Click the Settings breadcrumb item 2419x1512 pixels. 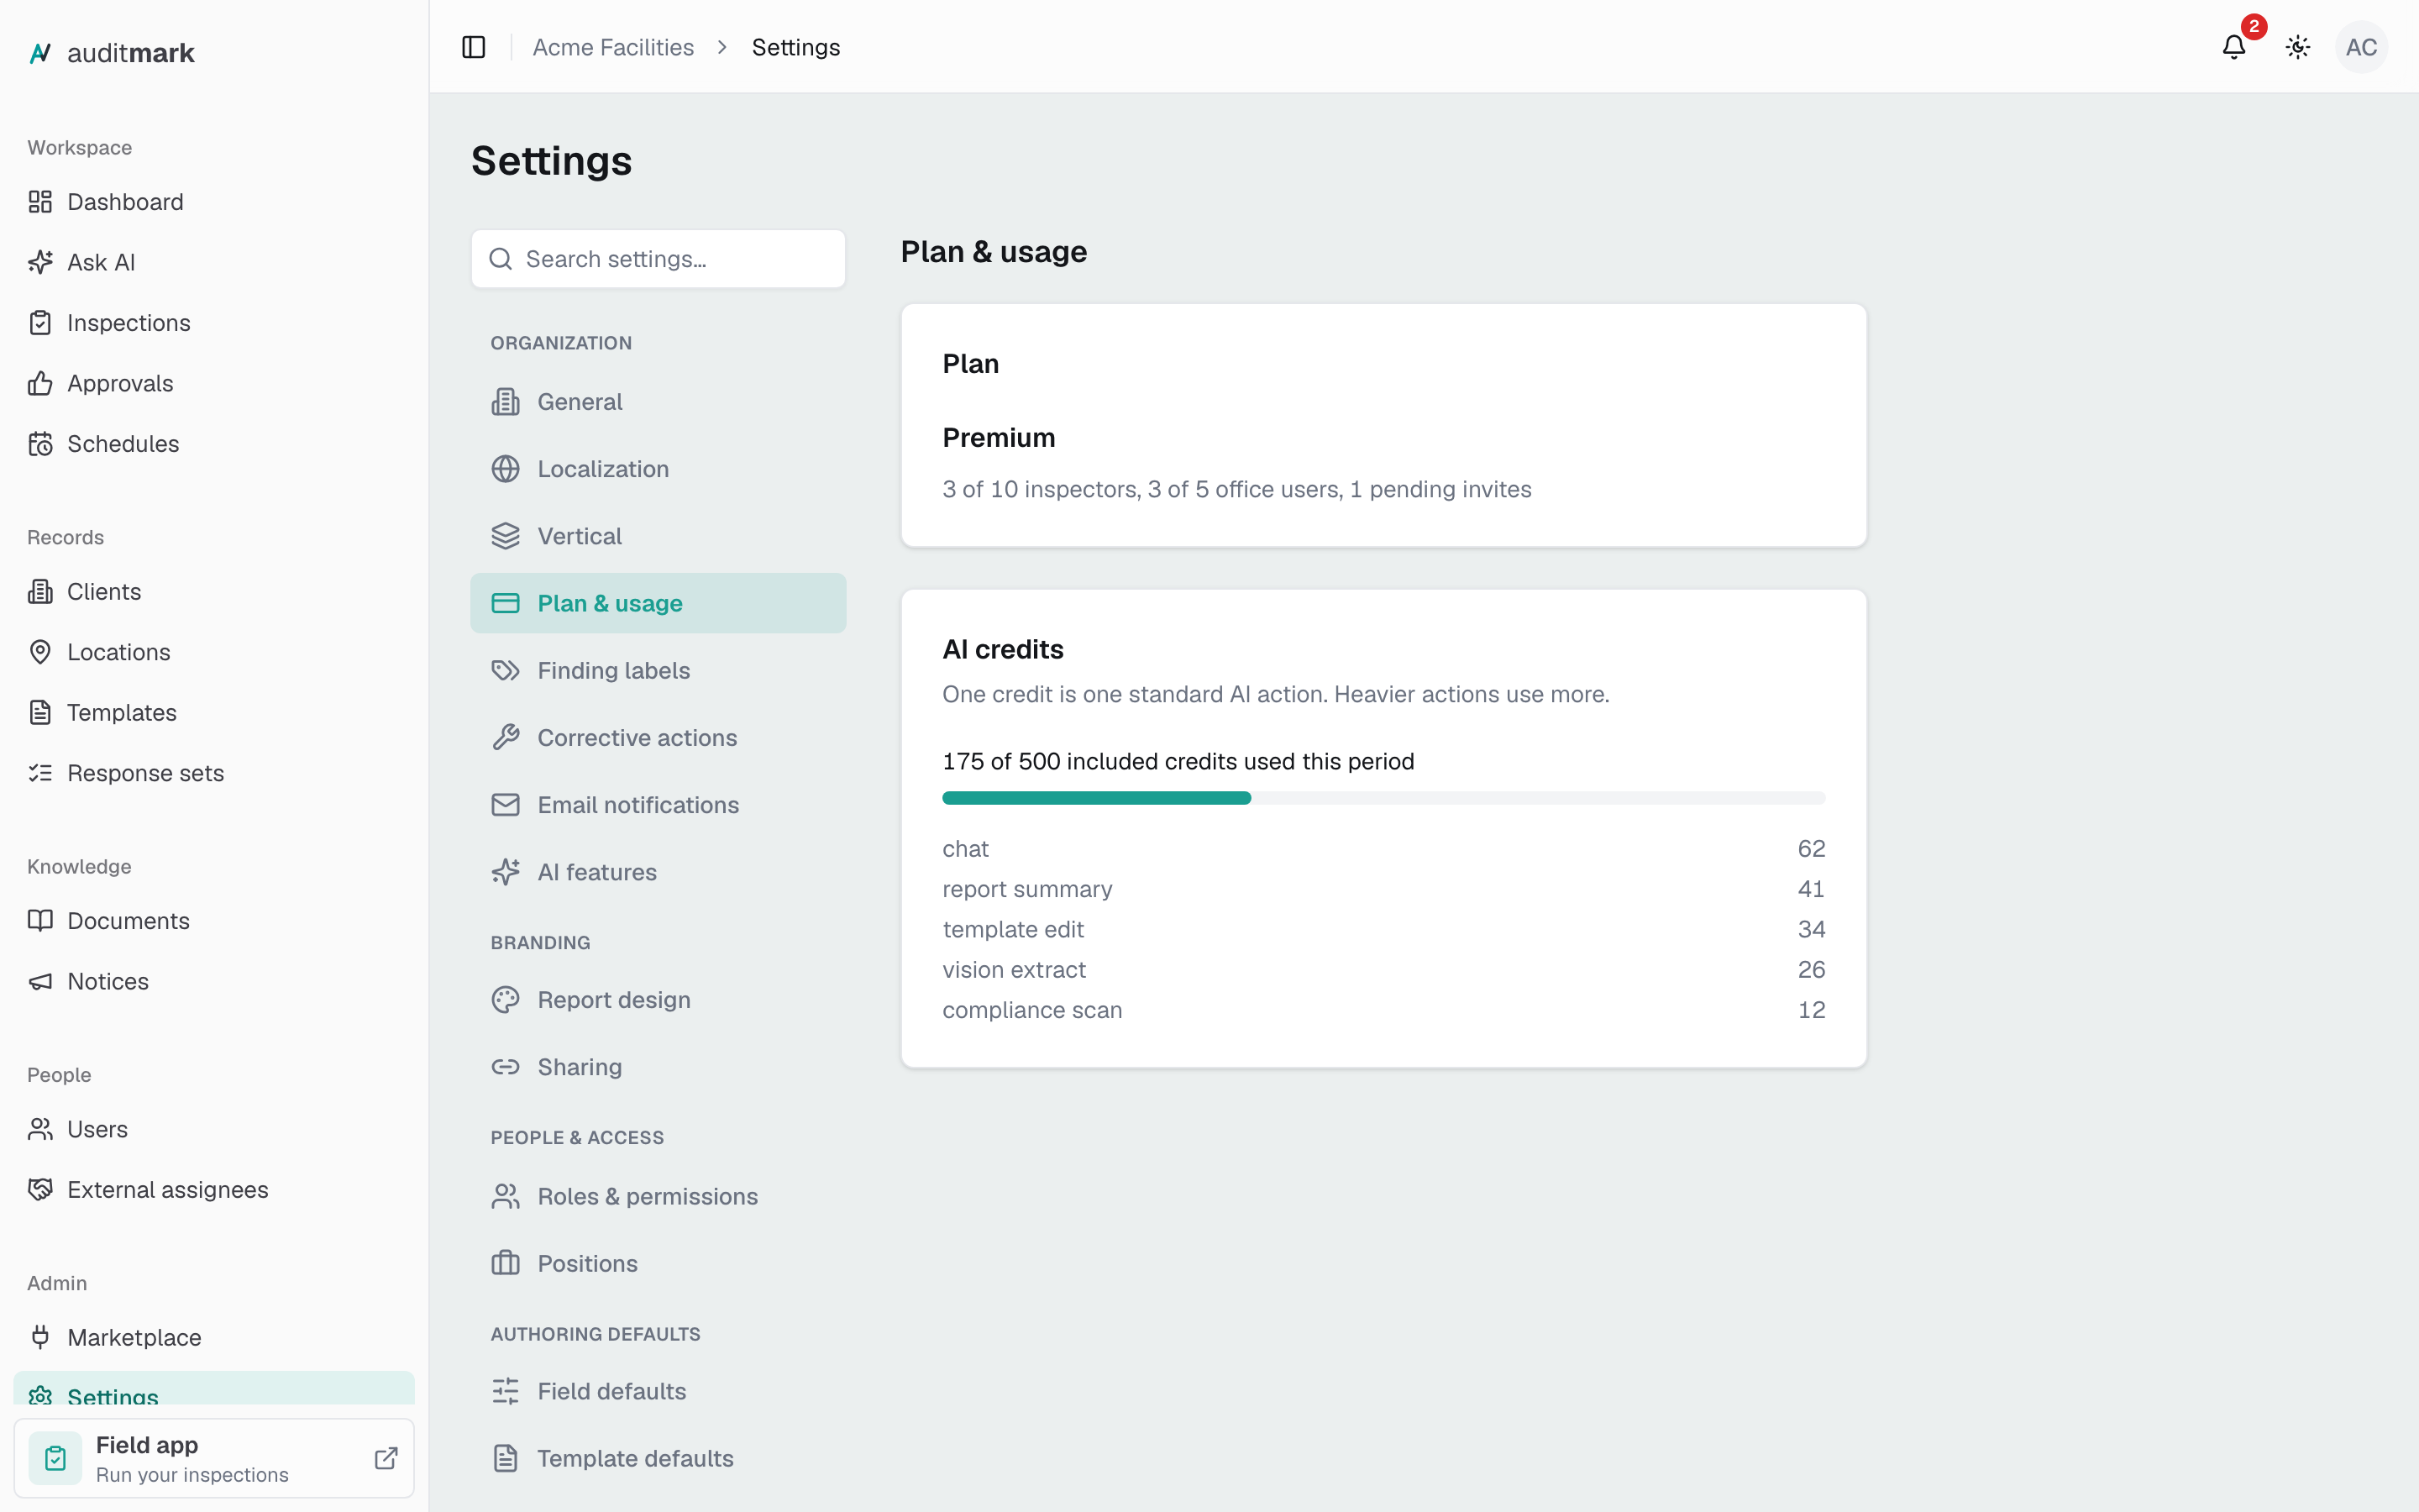pos(795,47)
